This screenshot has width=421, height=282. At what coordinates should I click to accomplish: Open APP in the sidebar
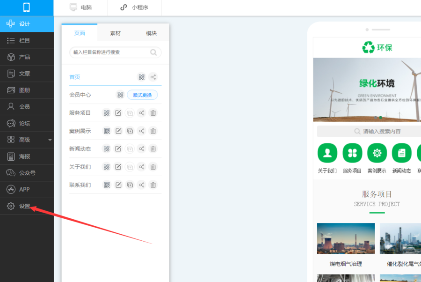point(27,190)
